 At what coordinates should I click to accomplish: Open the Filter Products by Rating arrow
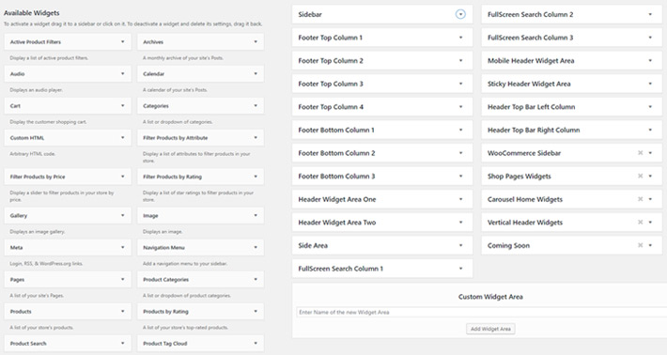point(256,177)
